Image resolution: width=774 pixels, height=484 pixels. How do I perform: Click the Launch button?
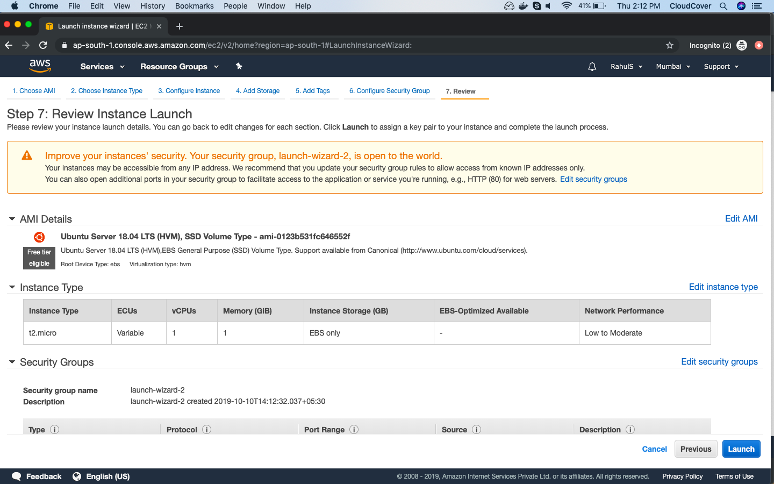pyautogui.click(x=741, y=449)
